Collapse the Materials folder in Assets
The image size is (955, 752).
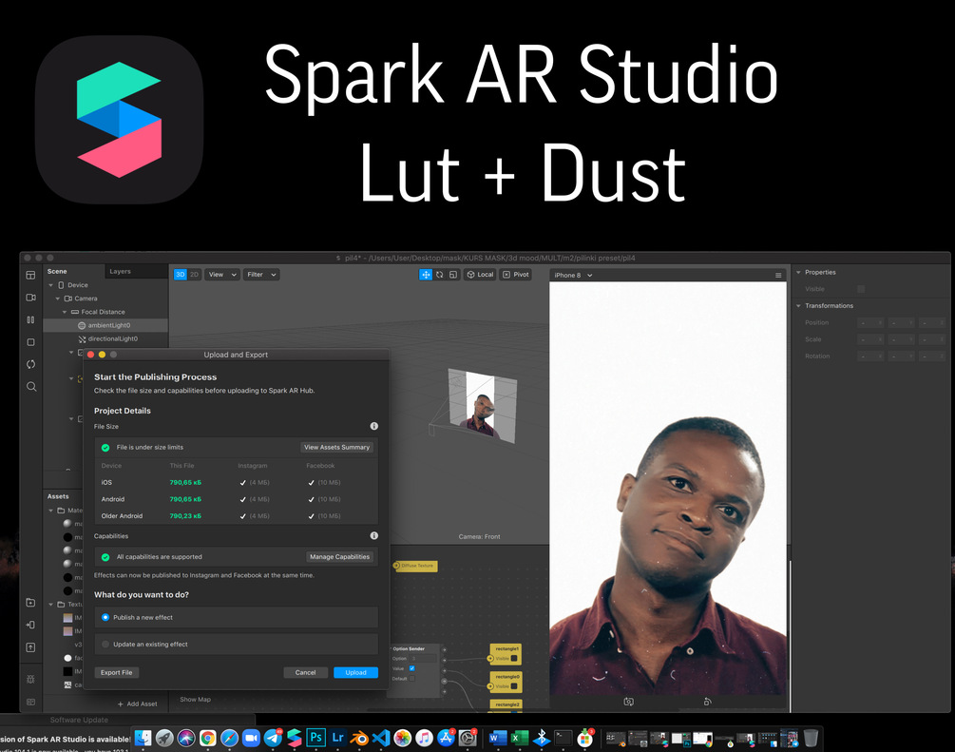coord(51,511)
